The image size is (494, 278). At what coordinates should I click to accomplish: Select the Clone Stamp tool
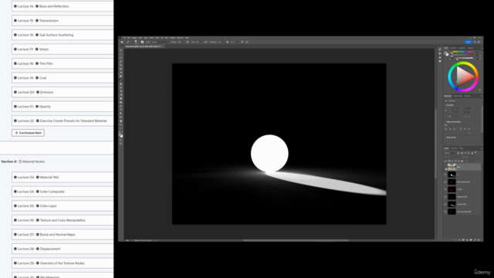tap(121, 83)
